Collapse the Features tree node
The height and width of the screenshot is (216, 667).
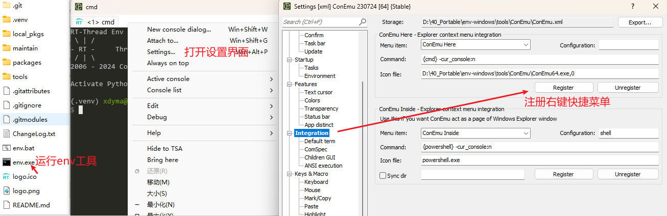click(291, 85)
